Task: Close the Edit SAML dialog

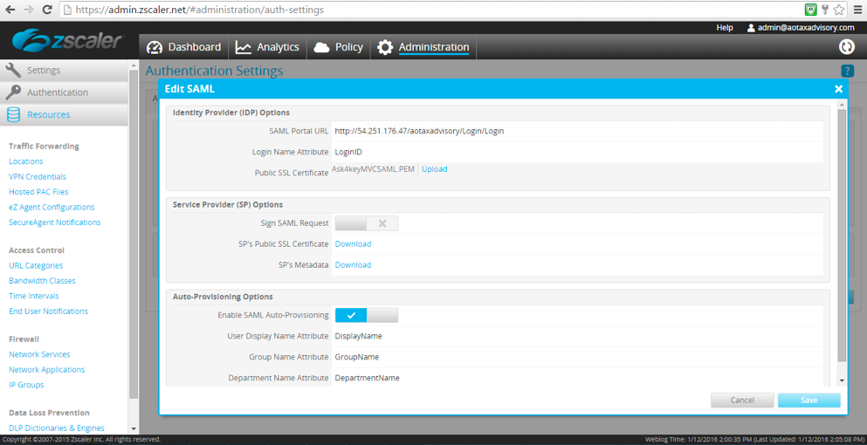Action: (x=839, y=88)
